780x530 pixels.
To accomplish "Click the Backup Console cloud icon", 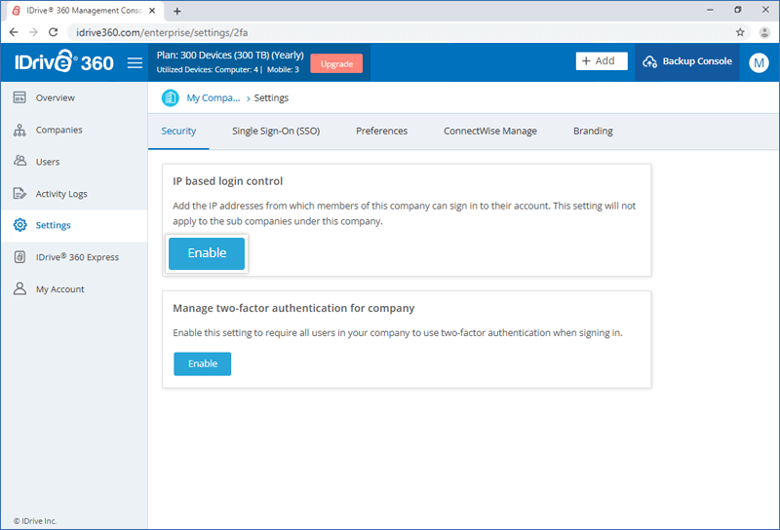I will click(649, 61).
